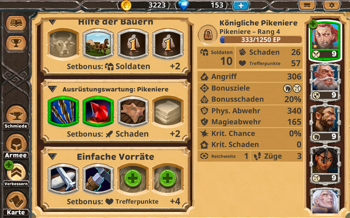Viewport: 350px width, 218px height.
Task: Collapse the Hilfe der Bauern set
Action: point(52,22)
